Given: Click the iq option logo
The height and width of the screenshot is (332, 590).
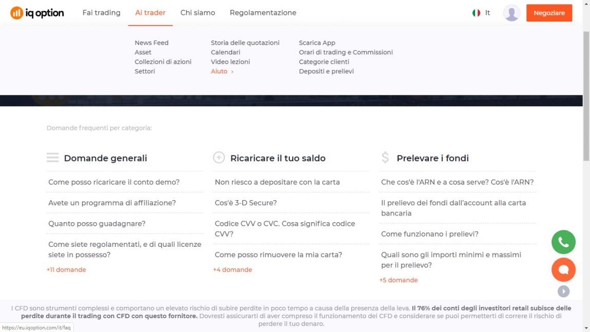Looking at the screenshot, I should click(36, 12).
